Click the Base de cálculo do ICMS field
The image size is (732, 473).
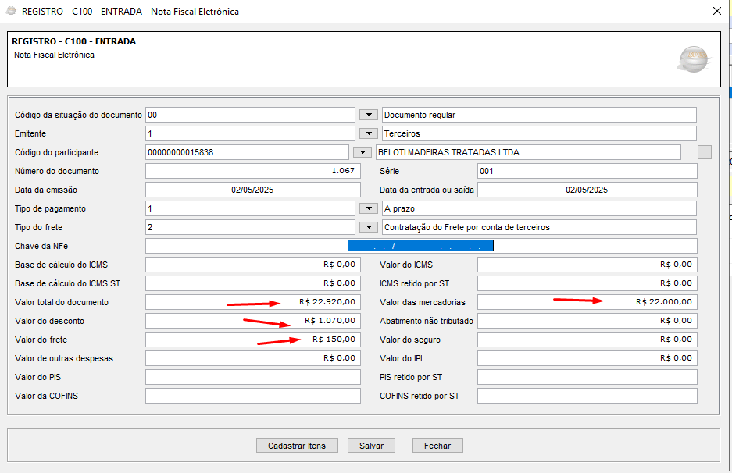pyautogui.click(x=253, y=265)
